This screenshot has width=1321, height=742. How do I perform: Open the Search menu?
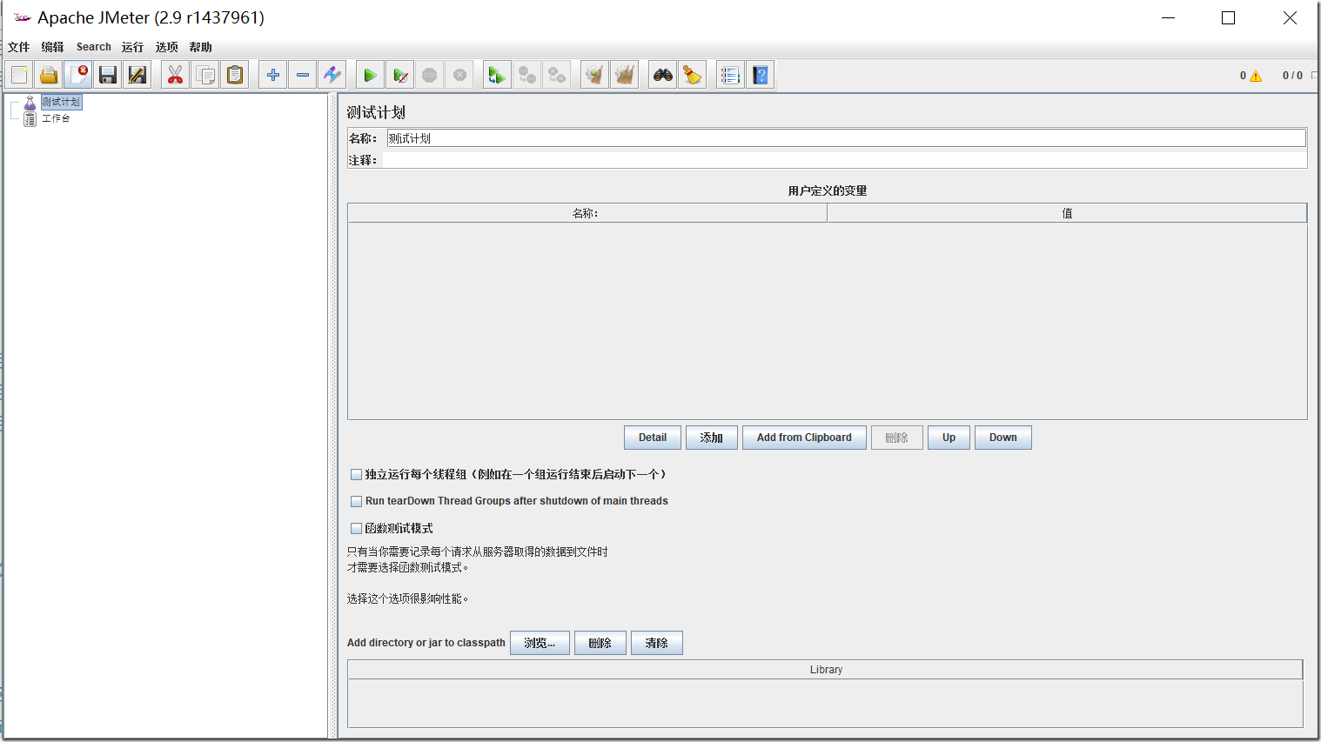pos(94,47)
